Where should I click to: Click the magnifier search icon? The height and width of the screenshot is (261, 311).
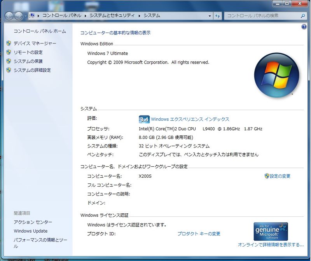[303, 16]
